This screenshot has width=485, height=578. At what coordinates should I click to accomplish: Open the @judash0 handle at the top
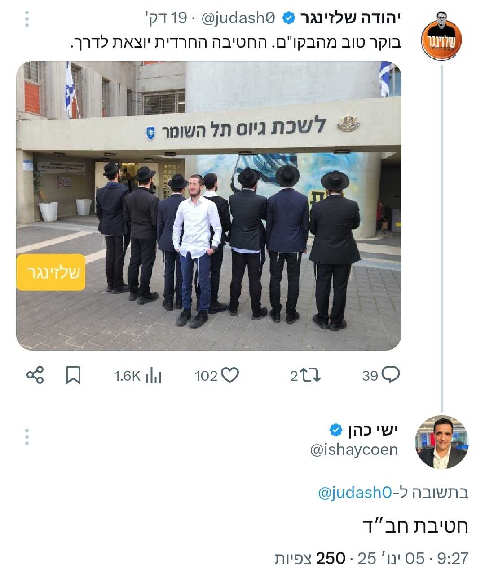[238, 18]
